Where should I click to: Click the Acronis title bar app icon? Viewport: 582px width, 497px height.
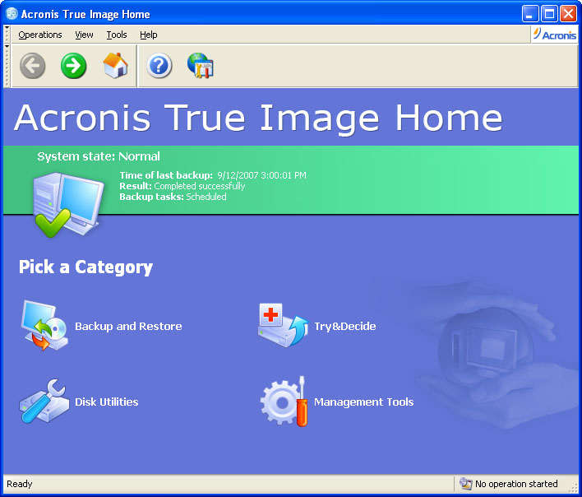click(12, 14)
